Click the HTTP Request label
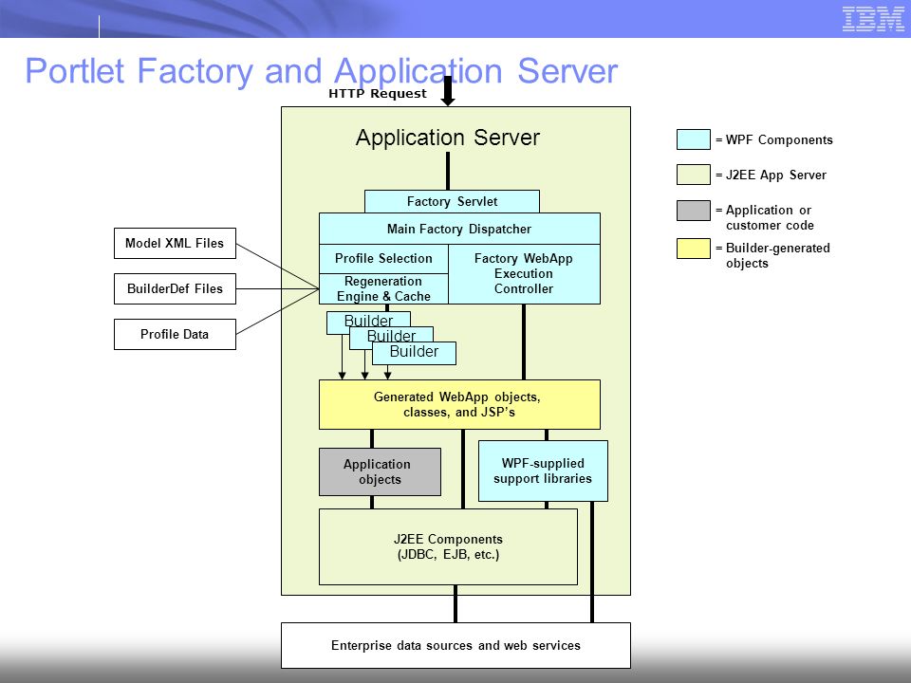The image size is (911, 683). [377, 94]
